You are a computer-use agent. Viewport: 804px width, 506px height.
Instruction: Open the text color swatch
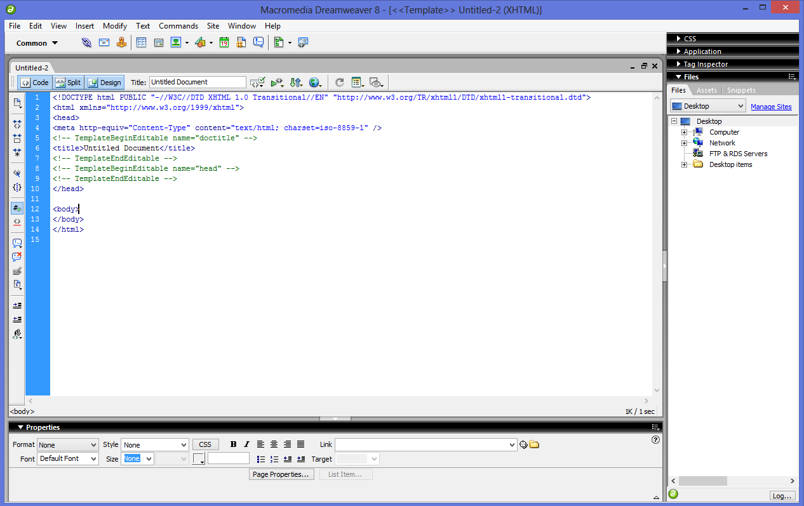199,458
